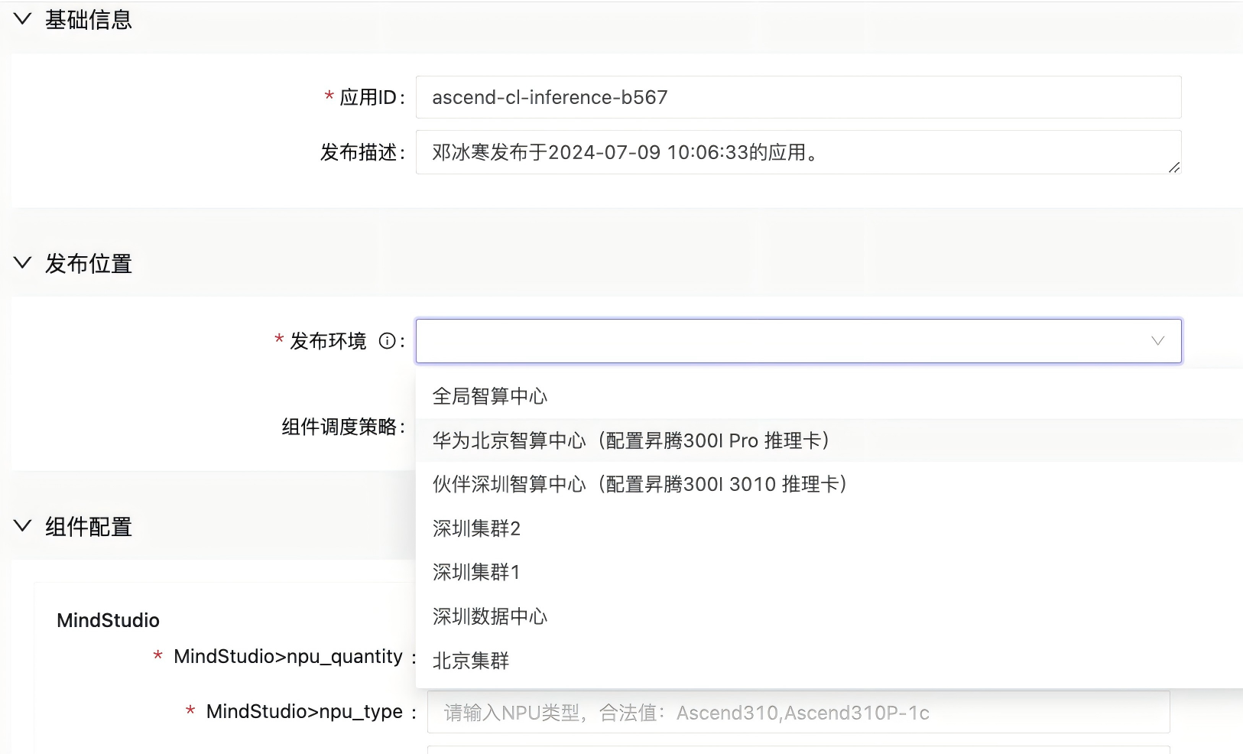Image resolution: width=1243 pixels, height=754 pixels.
Task: Click into the 发布描述 text area
Action: click(x=797, y=152)
